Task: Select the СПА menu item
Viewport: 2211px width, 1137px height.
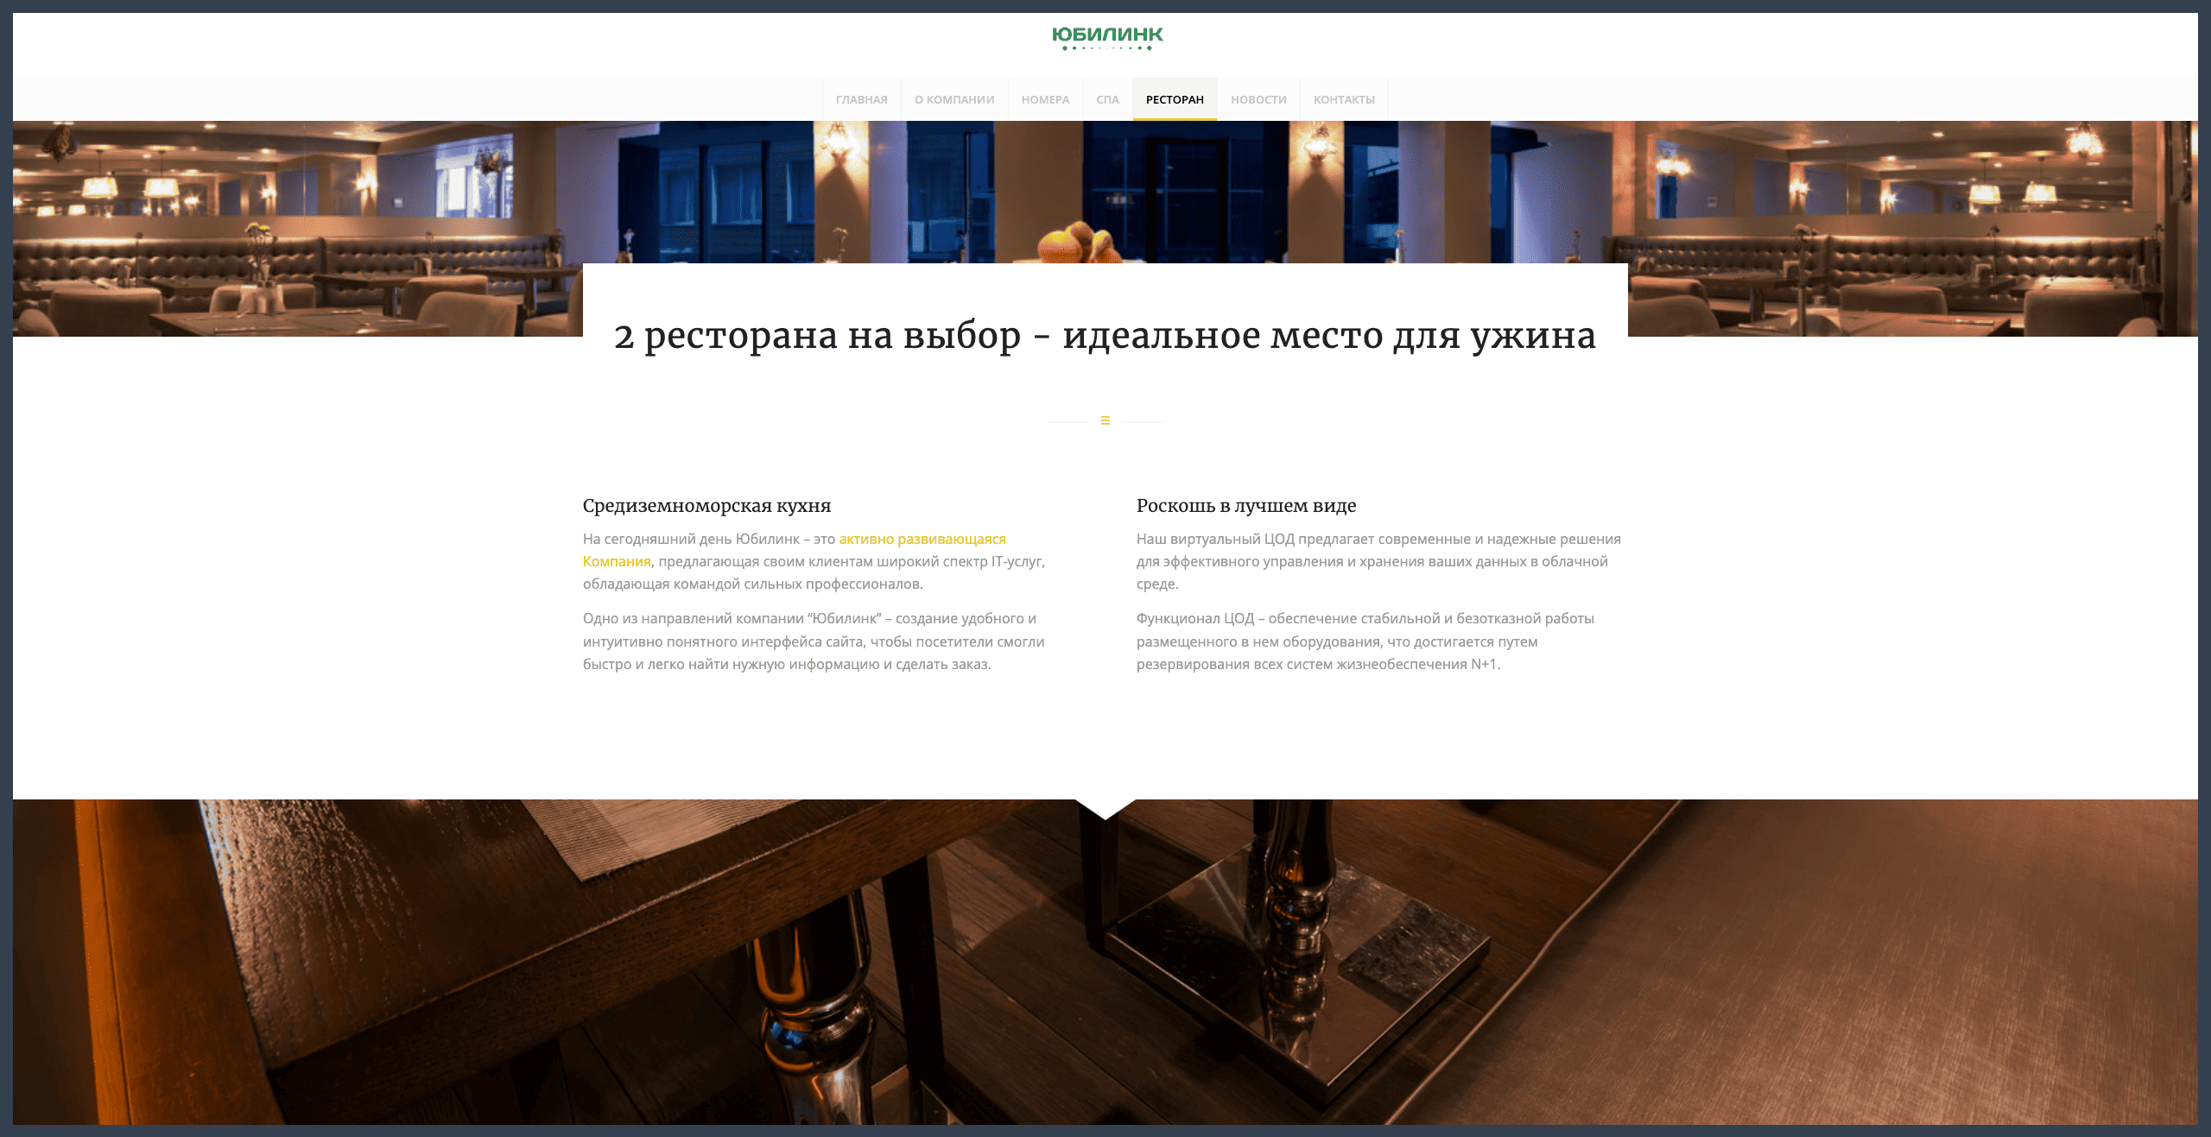Action: pos(1107,99)
